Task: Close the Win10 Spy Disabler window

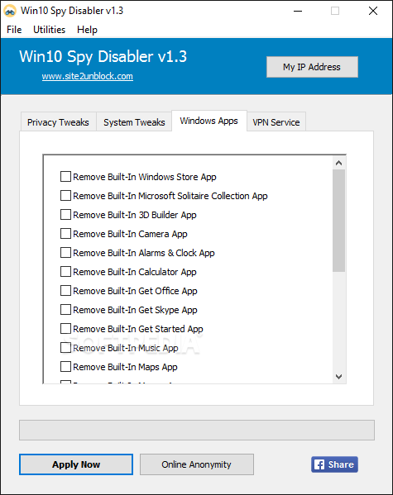Action: 373,11
